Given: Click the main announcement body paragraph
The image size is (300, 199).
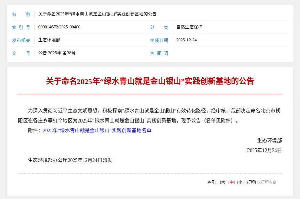Looking at the screenshot, I should [150, 115].
